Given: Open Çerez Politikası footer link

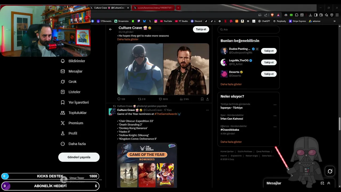Looking at the screenshot, I should (x=263, y=151).
